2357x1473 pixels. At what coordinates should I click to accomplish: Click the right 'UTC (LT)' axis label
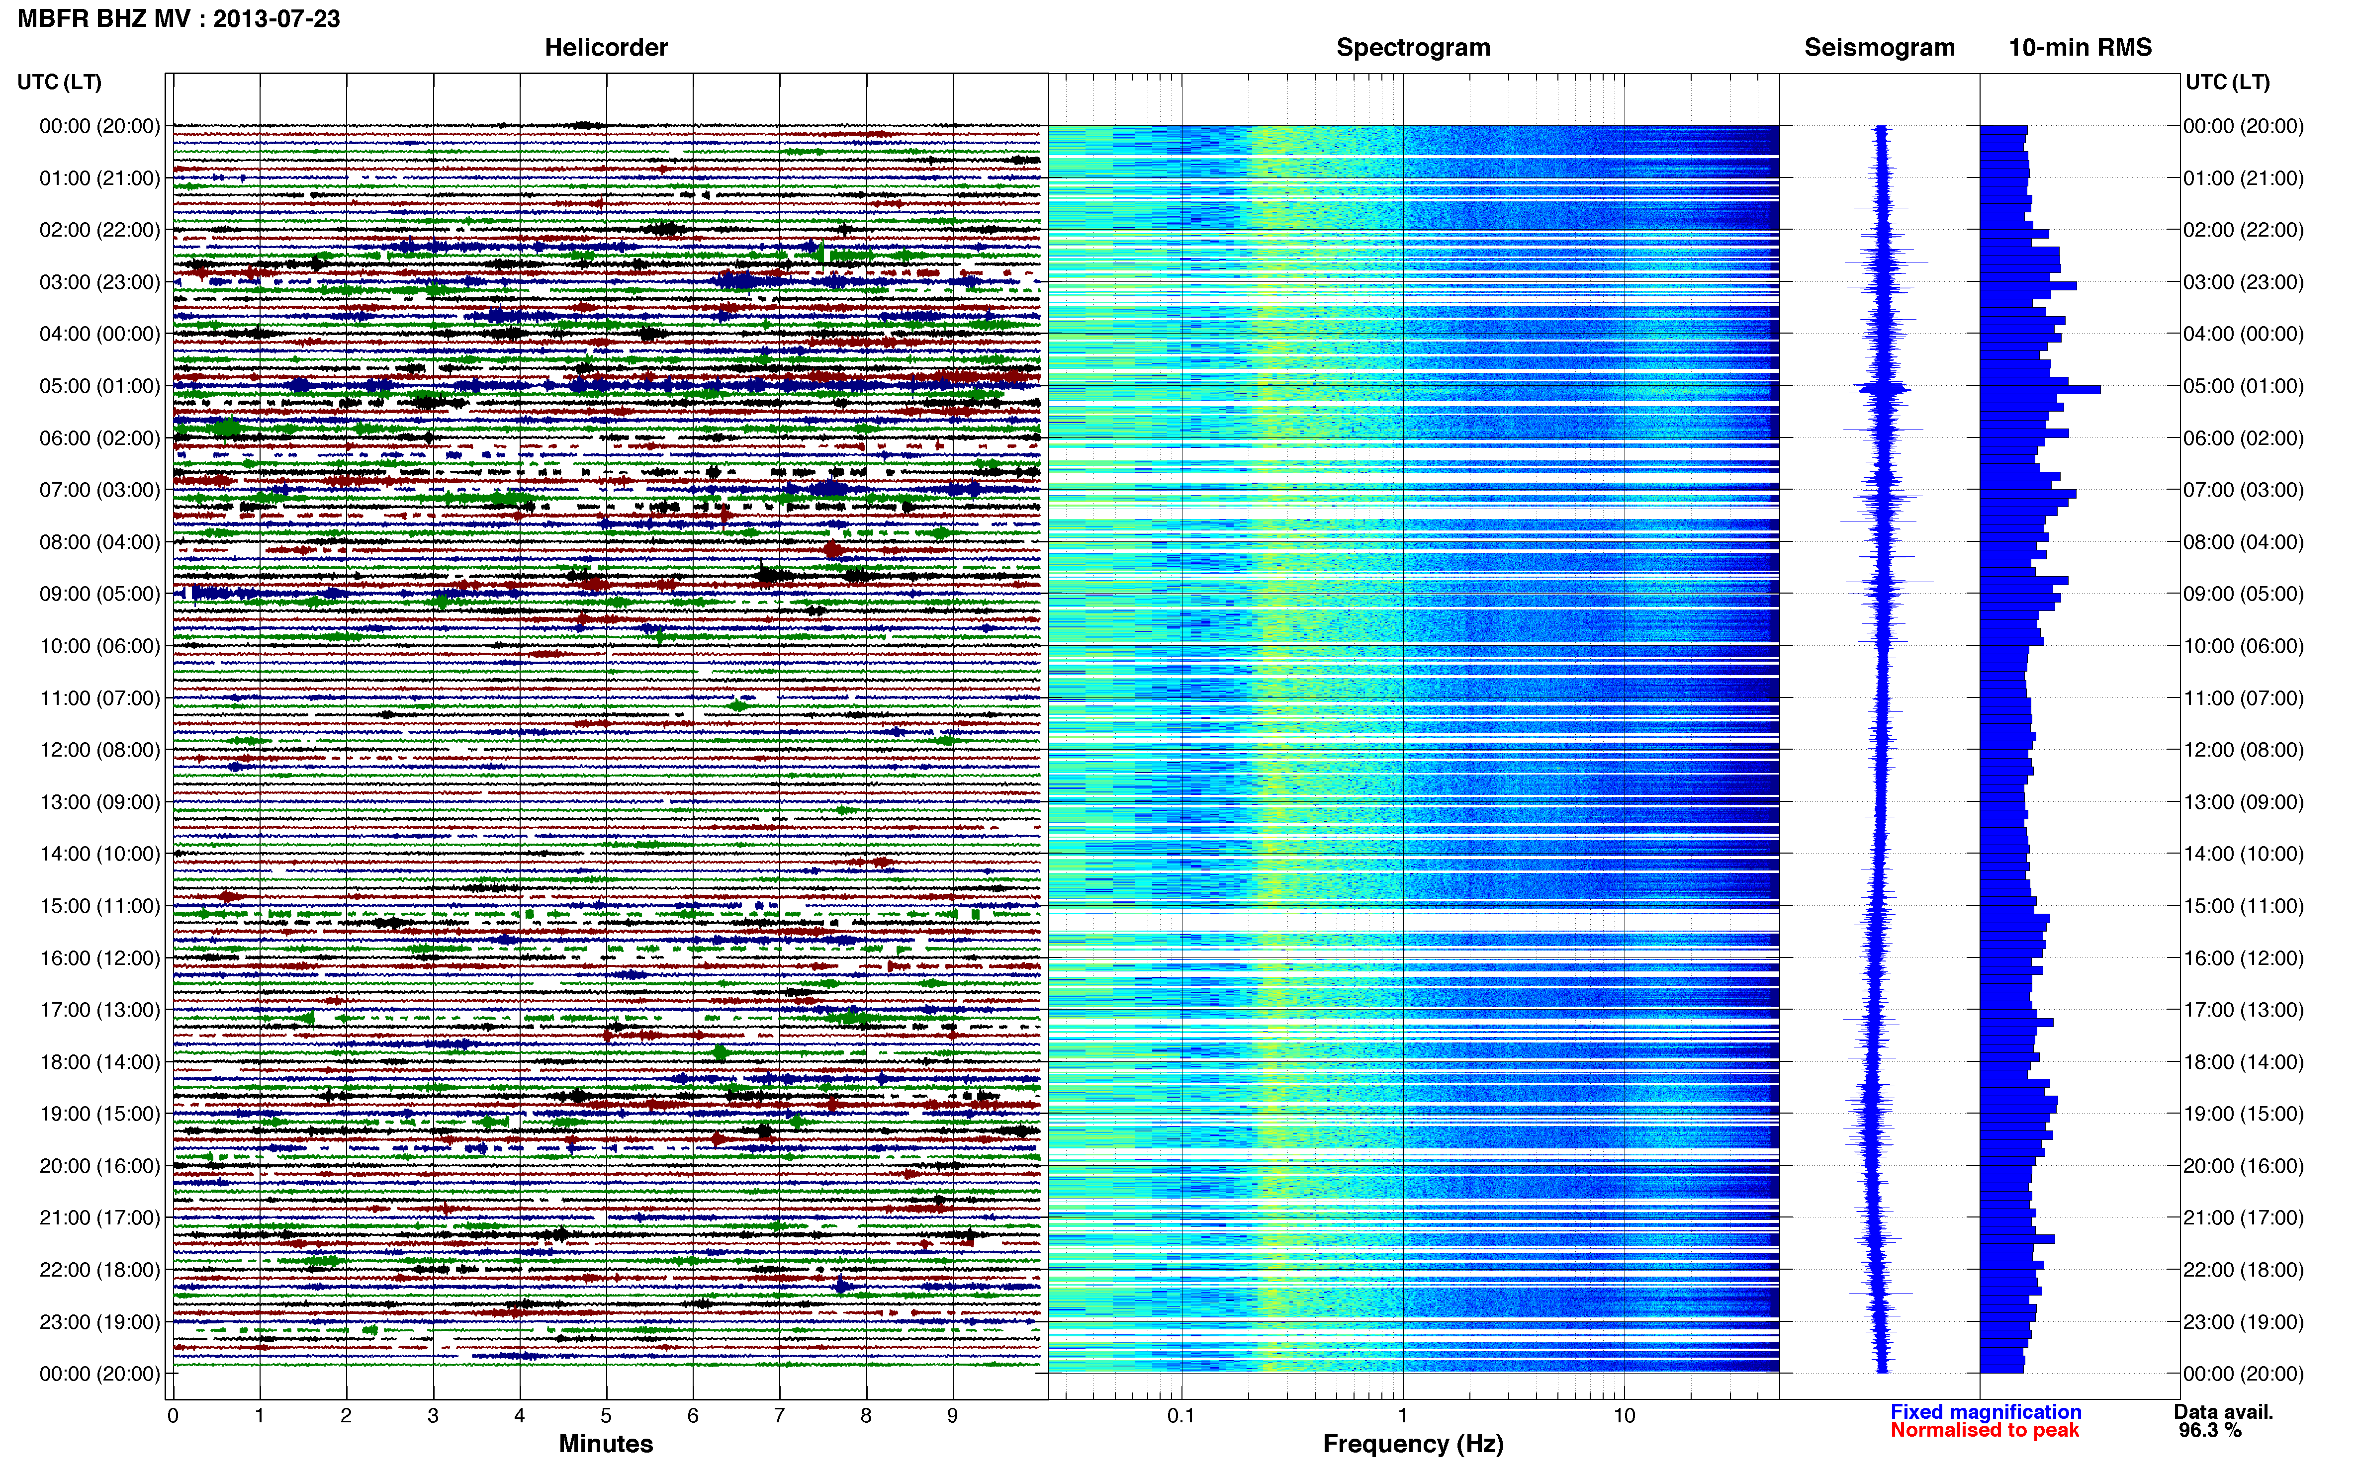[2227, 82]
